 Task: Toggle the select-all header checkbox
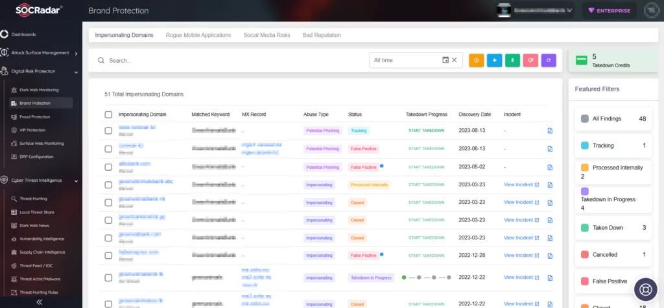pos(108,115)
